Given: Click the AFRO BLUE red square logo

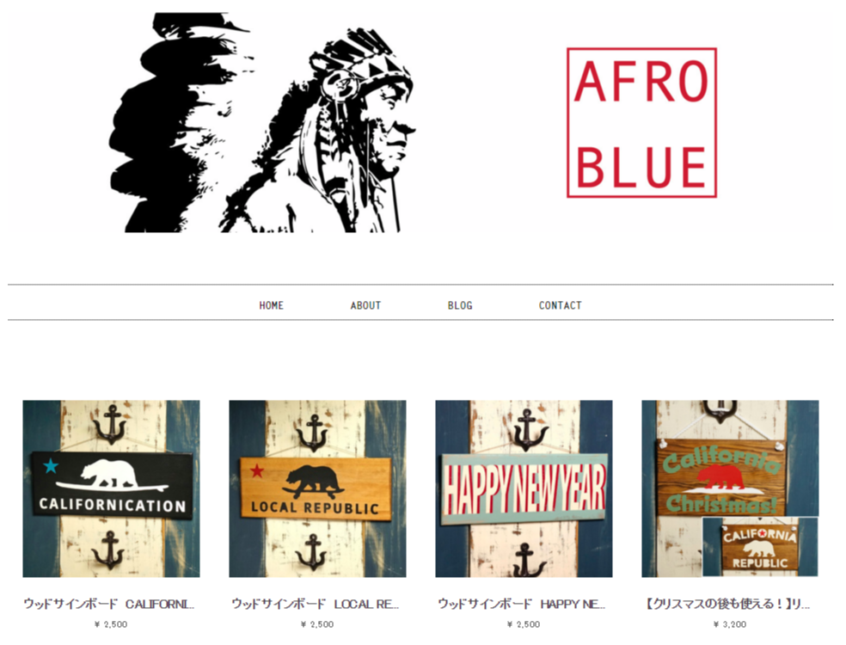Looking at the screenshot, I should pos(641,122).
